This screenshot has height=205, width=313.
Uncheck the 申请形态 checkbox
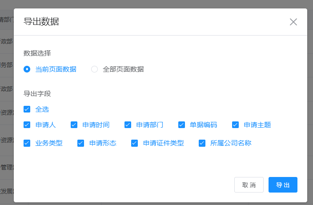[81, 143]
